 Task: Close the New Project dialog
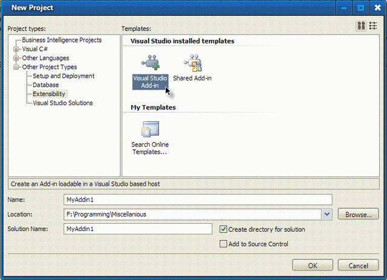(x=377, y=8)
